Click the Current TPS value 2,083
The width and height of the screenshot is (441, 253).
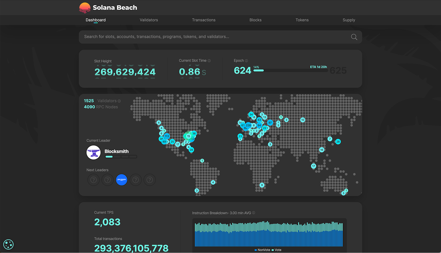tap(107, 222)
